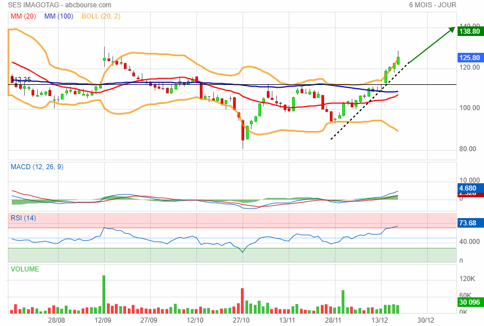This screenshot has width=484, height=326.
Task: Click the 4.680 MACD value tag
Action: point(470,188)
